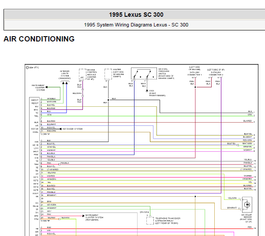The image size is (265, 236).
Task: Click the '1995 System Wiring Diagrams Lexus - SC 300' subtitle
Action: point(136,25)
